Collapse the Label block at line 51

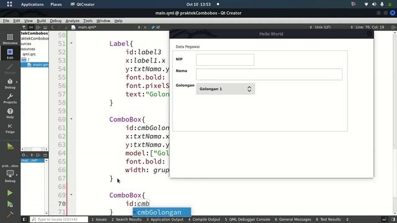tap(71, 43)
